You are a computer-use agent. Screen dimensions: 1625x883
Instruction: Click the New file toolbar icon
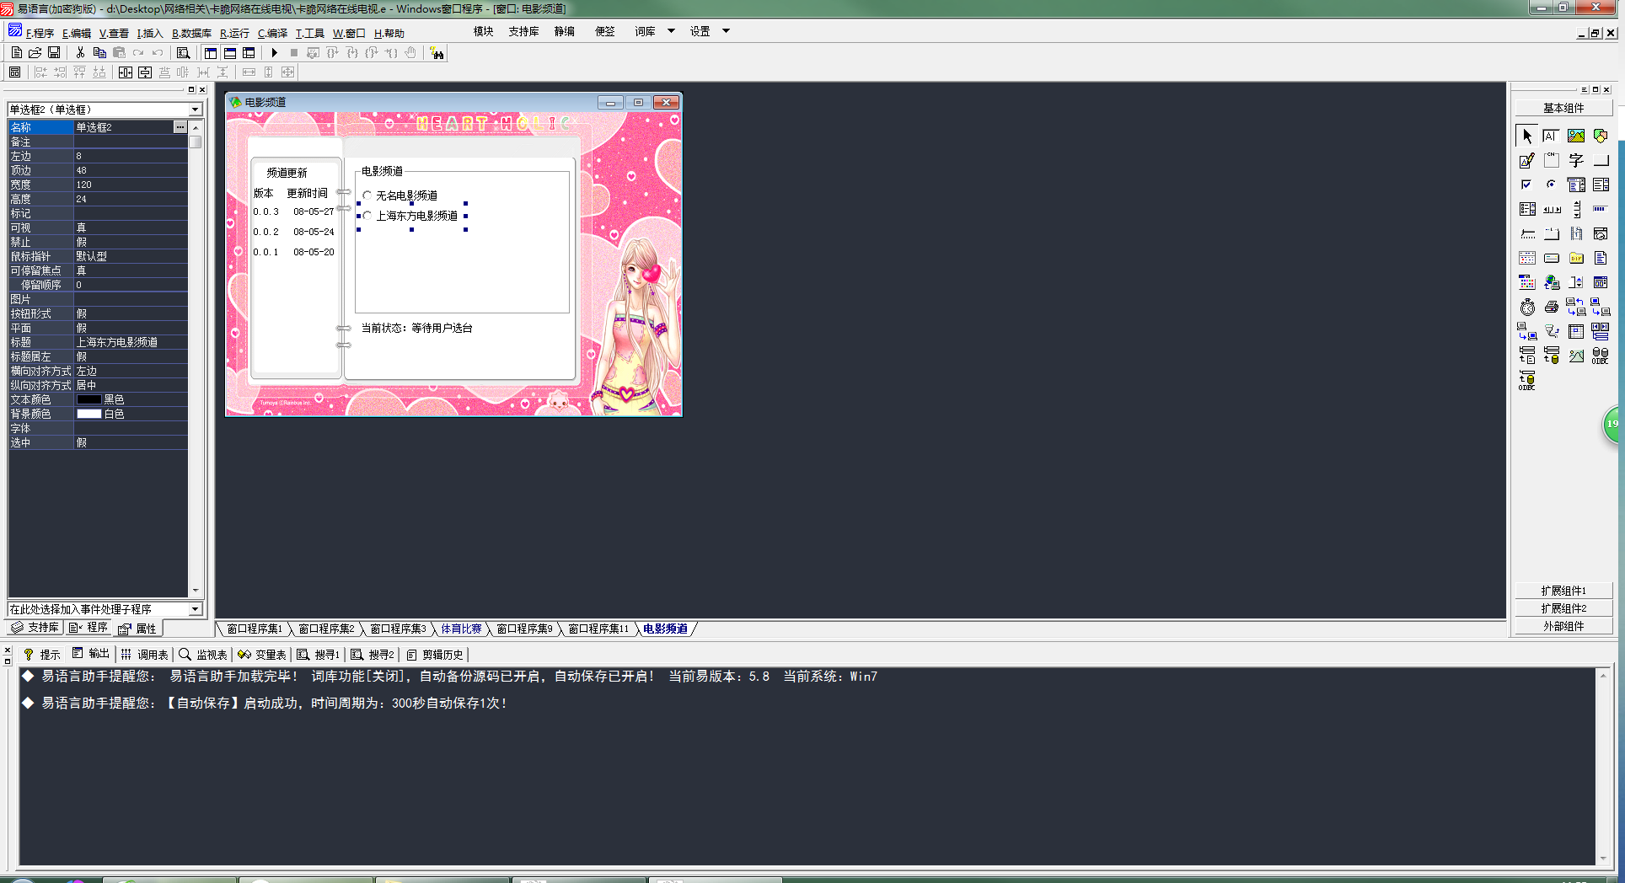pyautogui.click(x=16, y=52)
